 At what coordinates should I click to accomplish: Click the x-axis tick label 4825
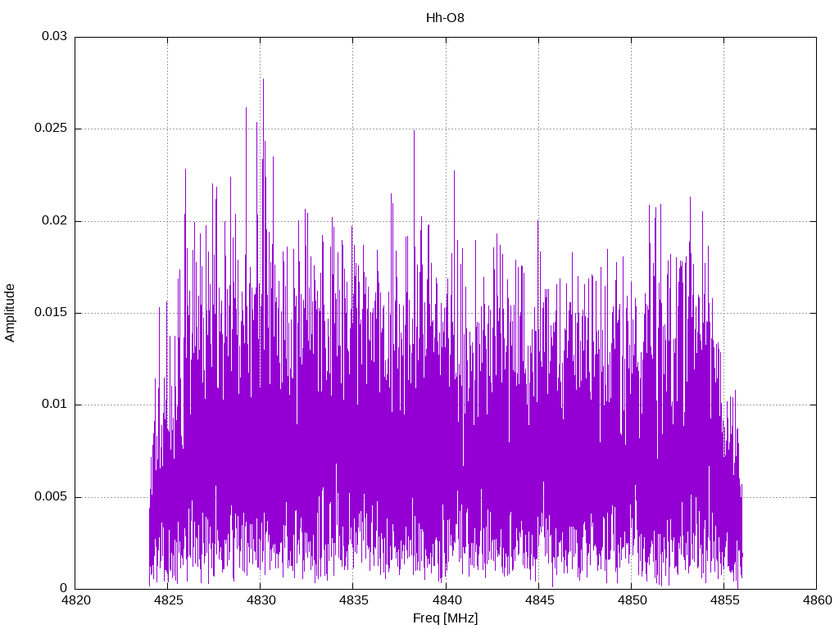168,600
